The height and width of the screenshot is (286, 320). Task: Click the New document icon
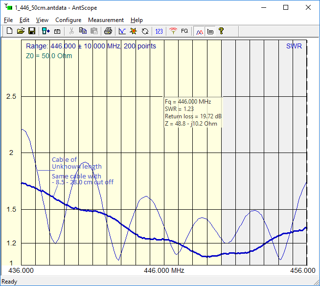point(9,31)
